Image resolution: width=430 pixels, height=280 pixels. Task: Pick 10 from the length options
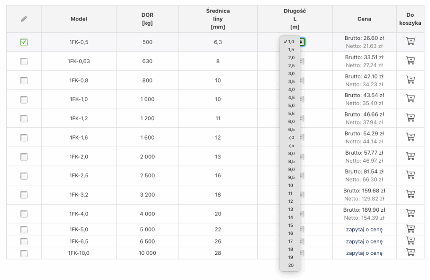(291, 185)
